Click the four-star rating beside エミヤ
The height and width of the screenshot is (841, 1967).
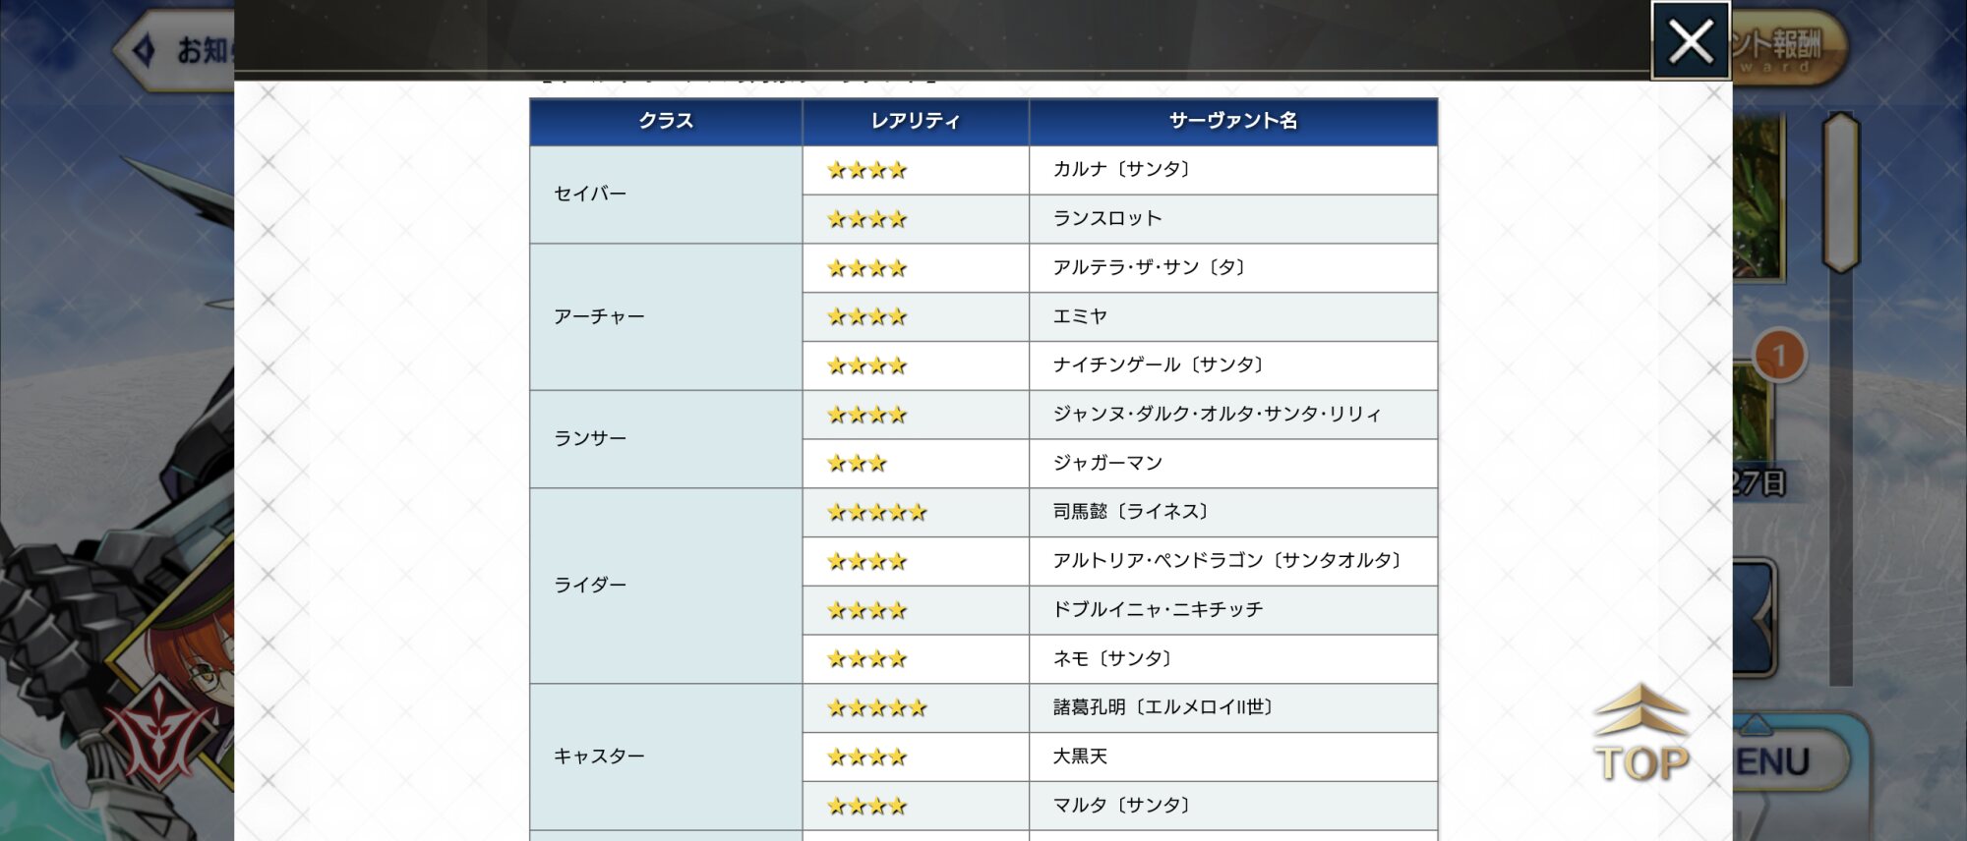(866, 316)
